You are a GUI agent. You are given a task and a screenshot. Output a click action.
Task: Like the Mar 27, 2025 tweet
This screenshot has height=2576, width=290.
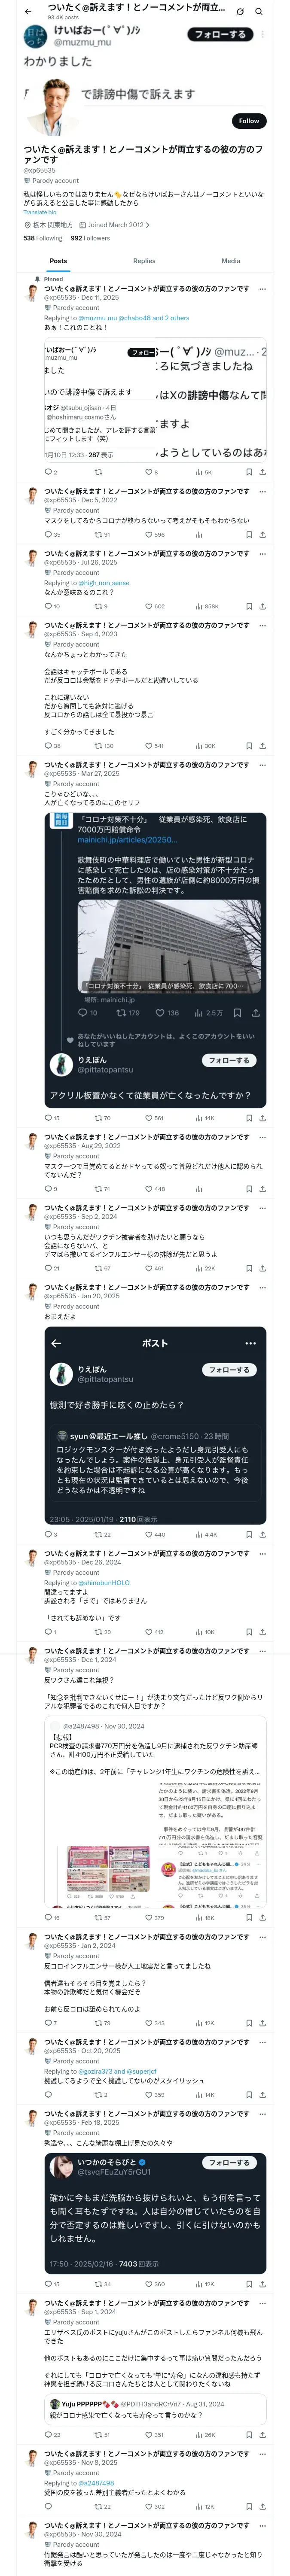(148, 1118)
